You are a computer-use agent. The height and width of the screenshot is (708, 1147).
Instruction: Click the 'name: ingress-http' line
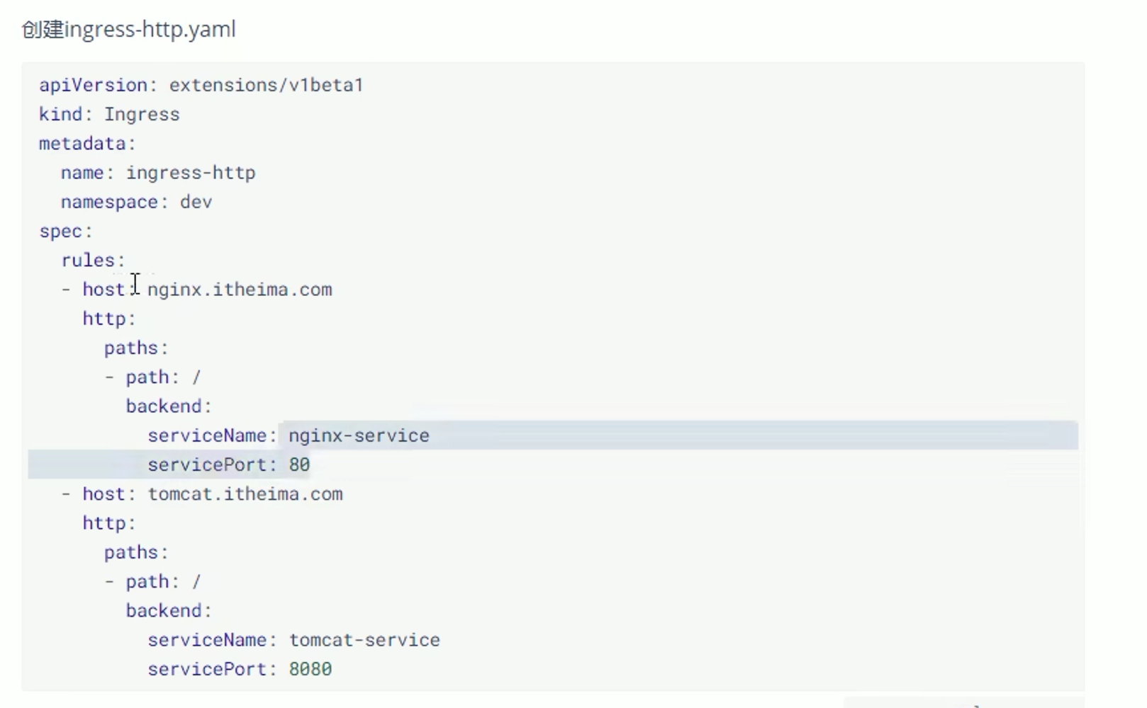pos(158,173)
